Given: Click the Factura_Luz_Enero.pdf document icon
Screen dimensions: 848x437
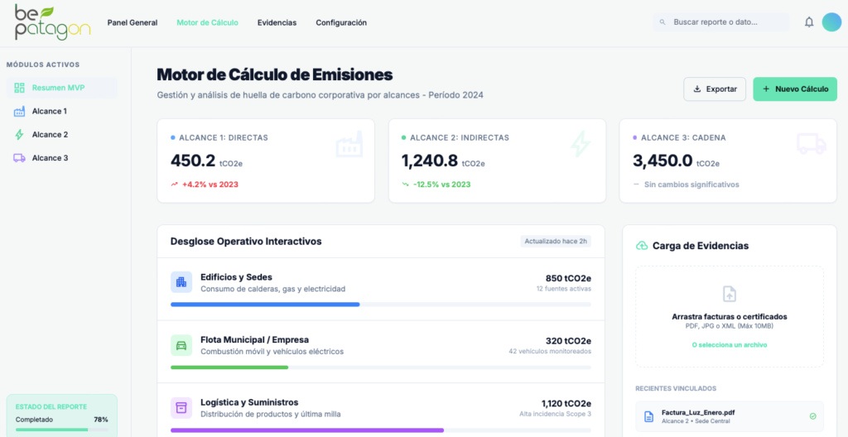Looking at the screenshot, I should click(648, 416).
